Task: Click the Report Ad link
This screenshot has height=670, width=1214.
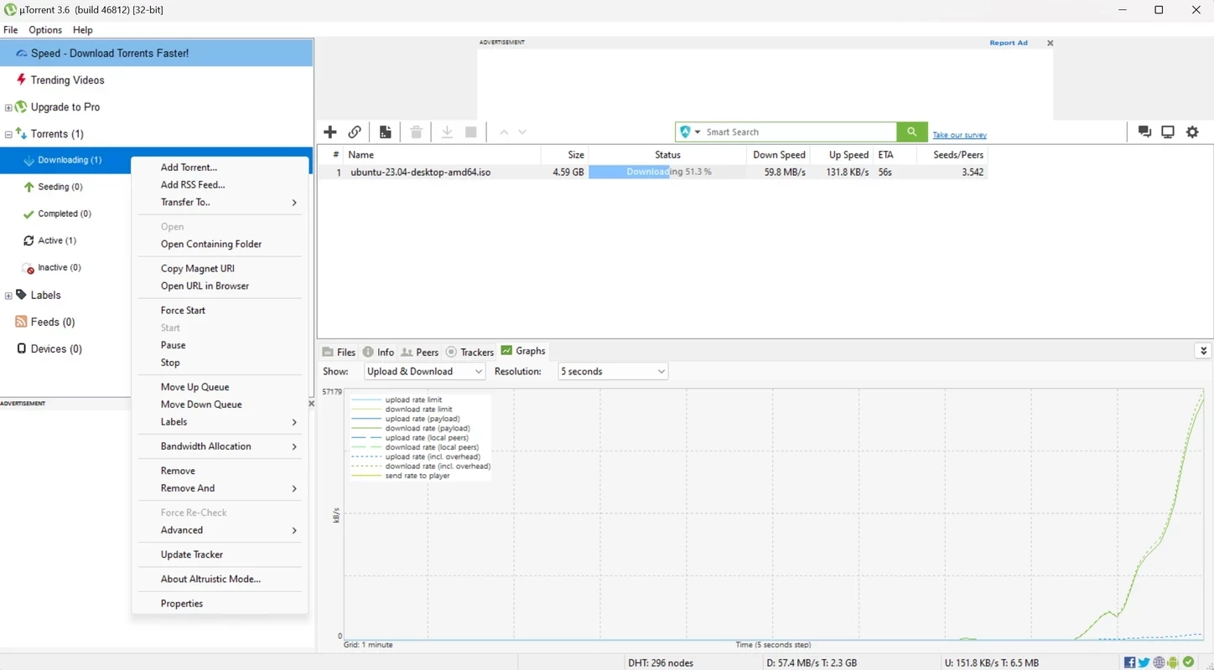Action: pyautogui.click(x=1008, y=43)
